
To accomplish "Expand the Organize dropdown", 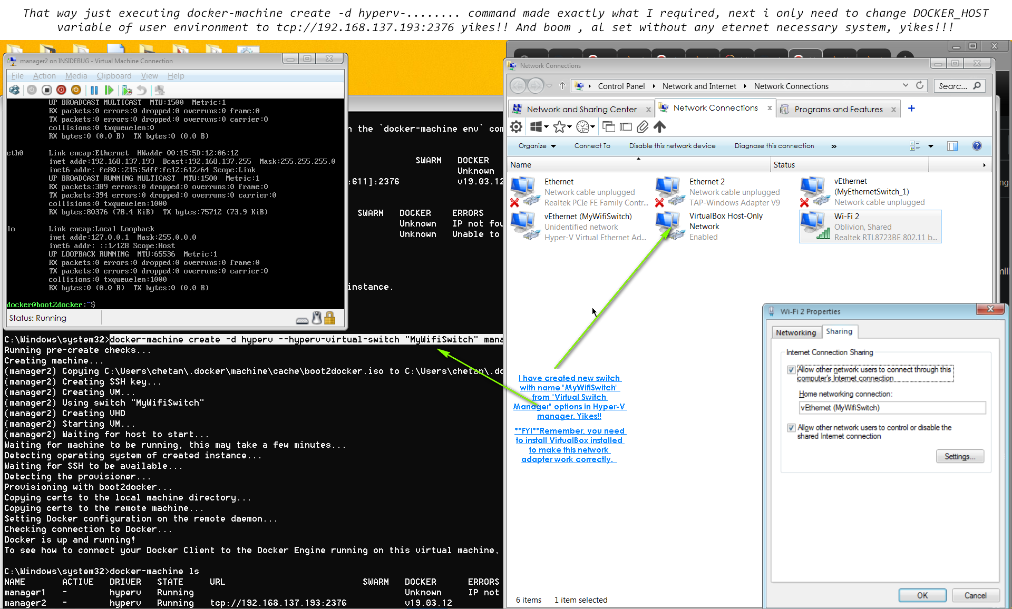I will coord(537,146).
